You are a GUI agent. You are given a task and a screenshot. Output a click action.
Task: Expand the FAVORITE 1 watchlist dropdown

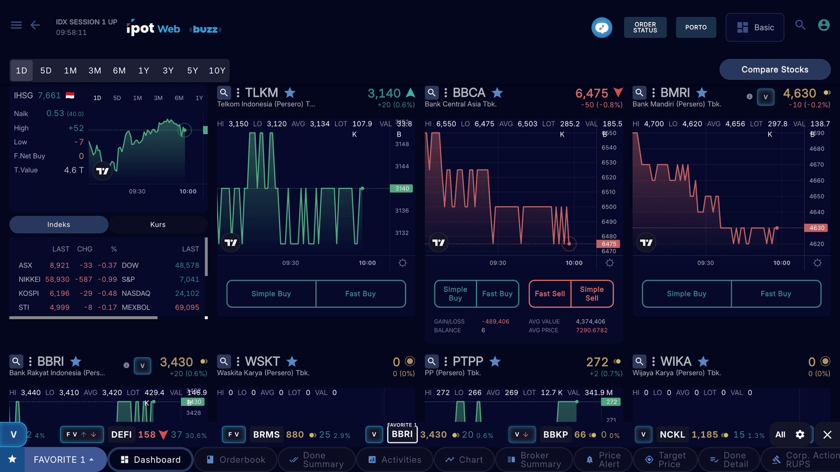64,460
